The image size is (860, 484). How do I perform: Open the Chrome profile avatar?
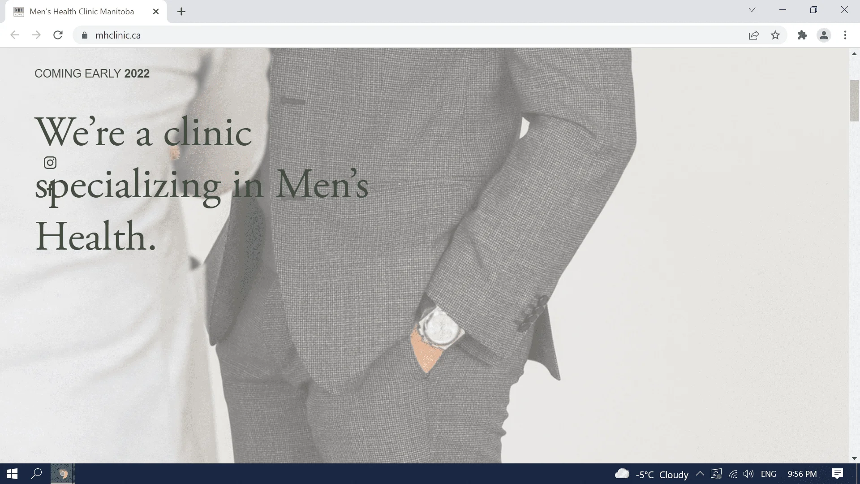[x=824, y=35]
